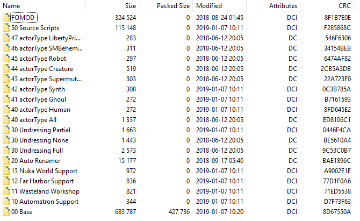Viewport: 360px width, 221px height.
Task: Click the 30 Undressing Partial folder name
Action: click(x=41, y=130)
